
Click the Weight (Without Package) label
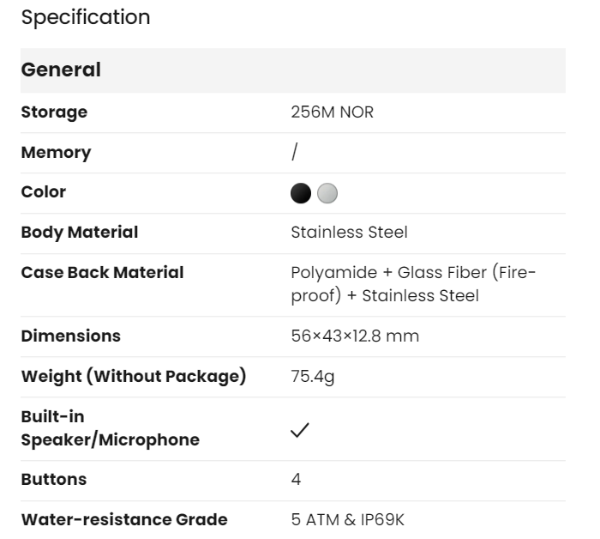pos(134,377)
